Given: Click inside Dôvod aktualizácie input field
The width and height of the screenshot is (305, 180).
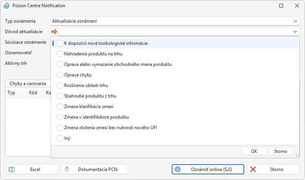Looking at the screenshot, I should pyautogui.click(x=175, y=32).
